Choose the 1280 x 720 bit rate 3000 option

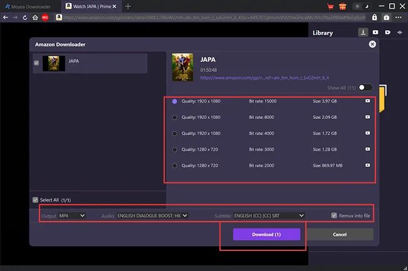click(x=174, y=150)
